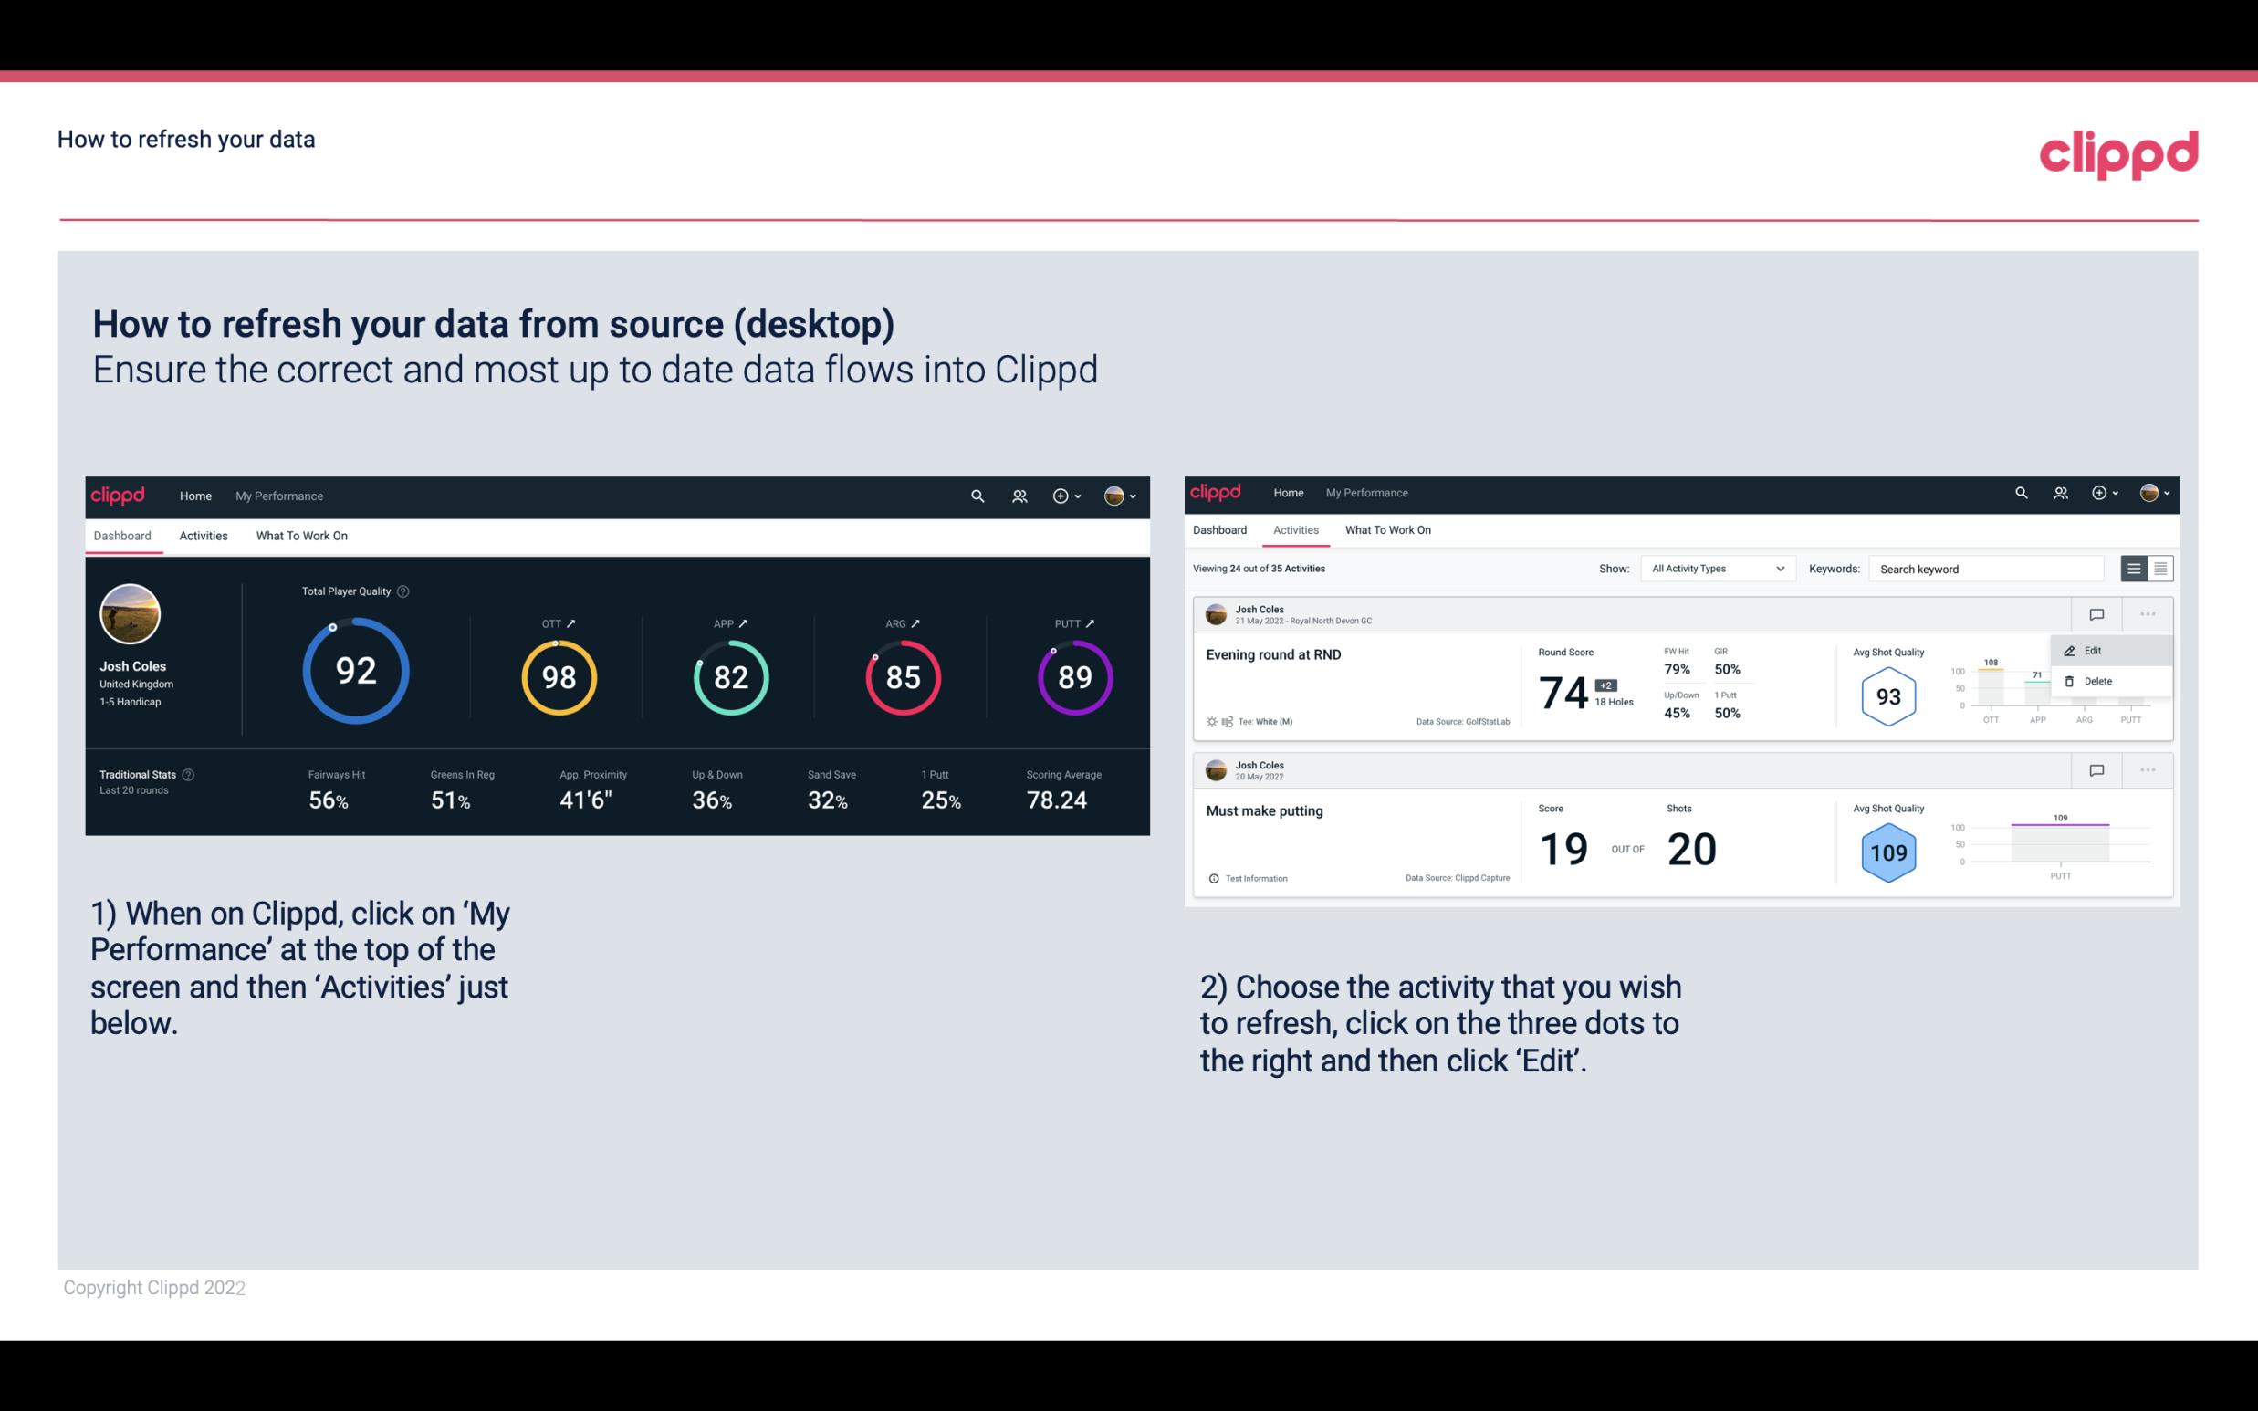Click the grid view icon on Activities panel
2258x1411 pixels.
point(2160,568)
